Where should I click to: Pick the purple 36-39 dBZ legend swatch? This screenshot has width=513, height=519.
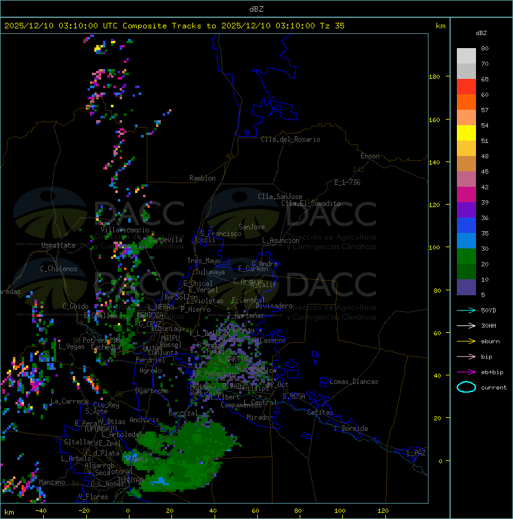(466, 210)
